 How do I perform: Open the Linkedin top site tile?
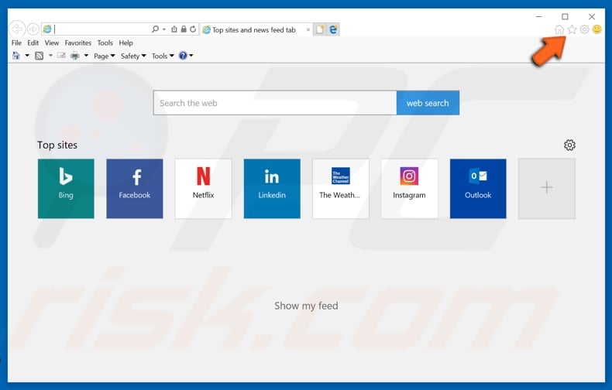point(272,188)
